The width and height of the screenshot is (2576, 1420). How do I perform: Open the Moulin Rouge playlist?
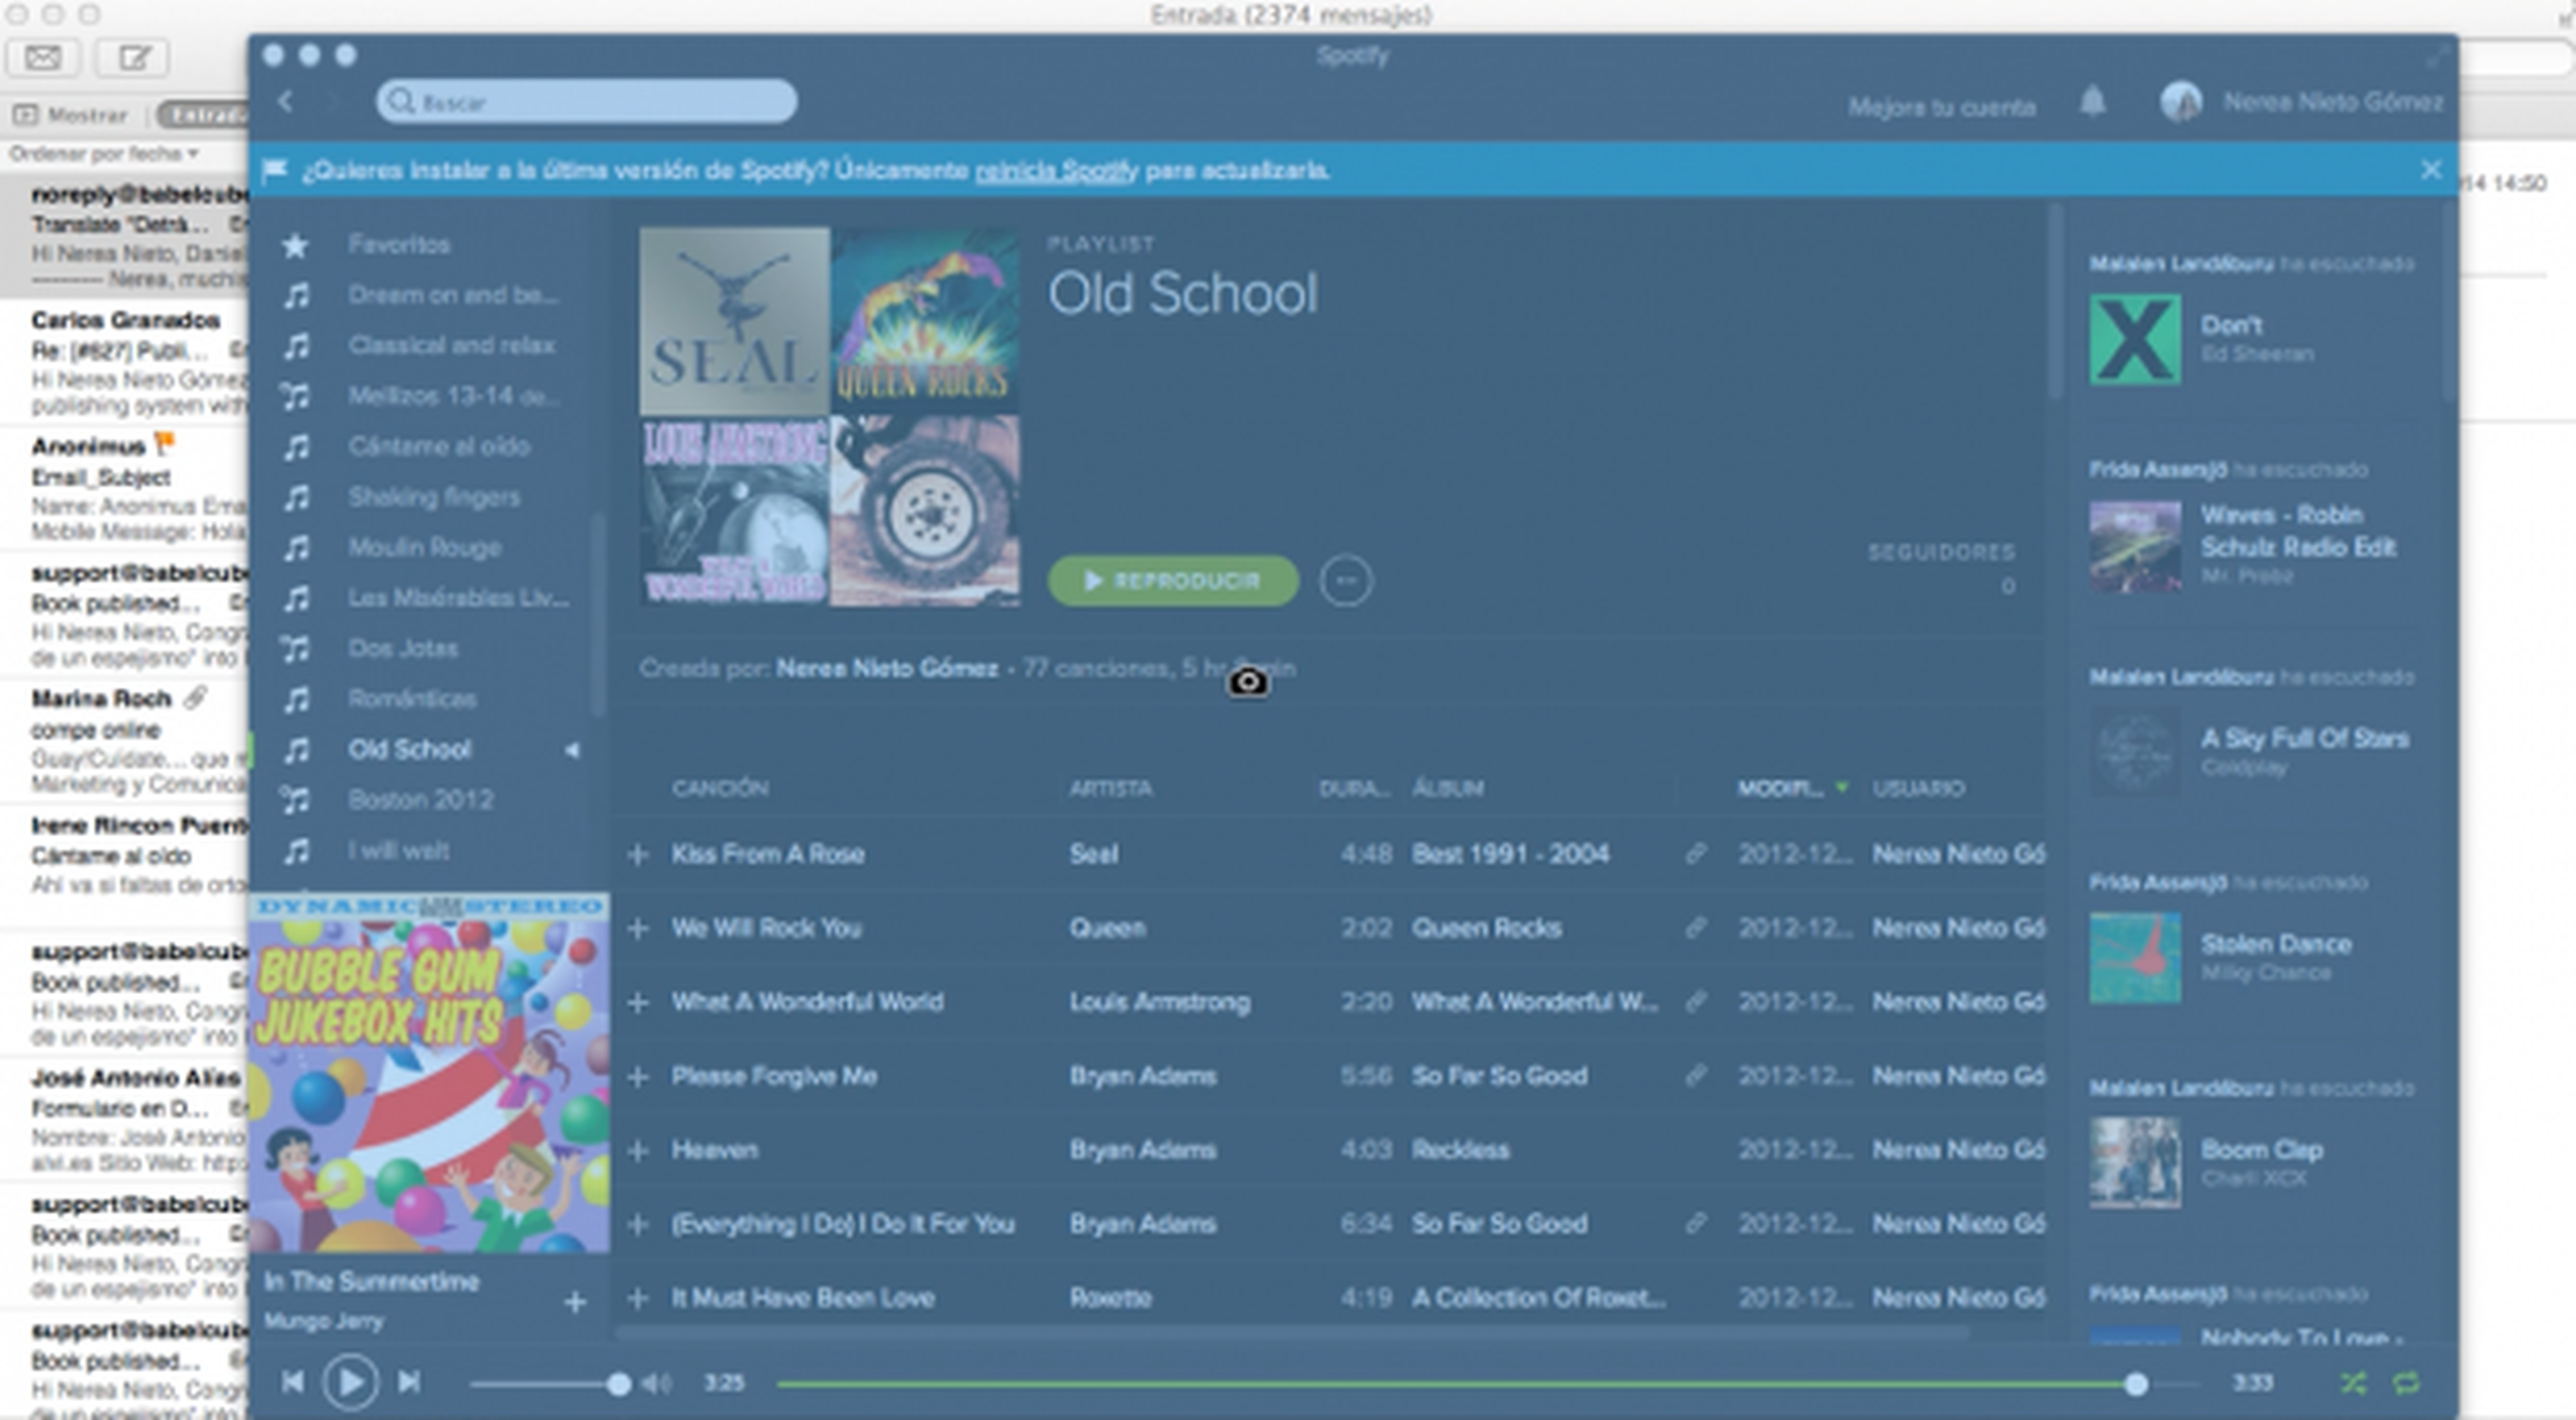point(424,546)
